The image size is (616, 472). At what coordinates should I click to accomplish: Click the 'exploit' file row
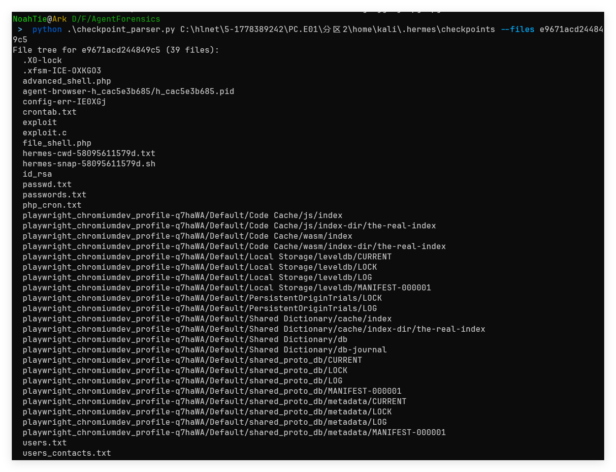40,123
